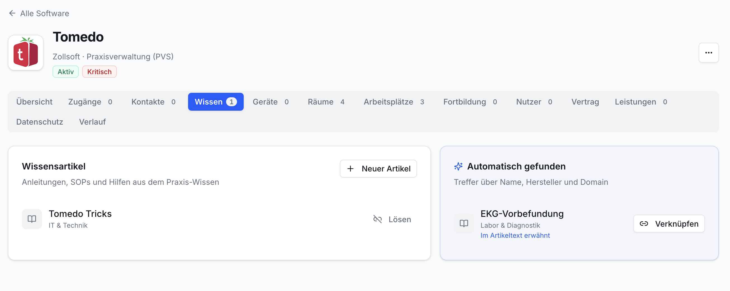This screenshot has height=291, width=730.
Task: Click the book icon beside Tomedo Tricks
Action: 32,219
